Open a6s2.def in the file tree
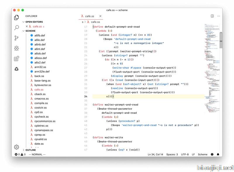 (x=40, y=62)
